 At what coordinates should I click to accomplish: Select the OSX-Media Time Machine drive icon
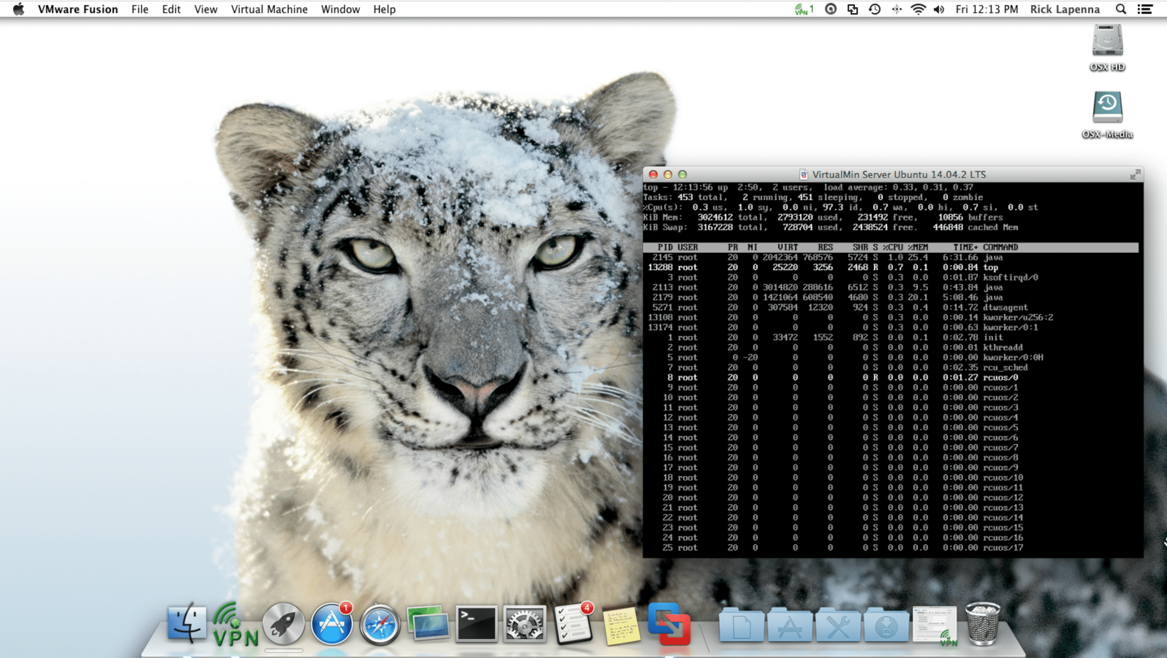(x=1107, y=115)
